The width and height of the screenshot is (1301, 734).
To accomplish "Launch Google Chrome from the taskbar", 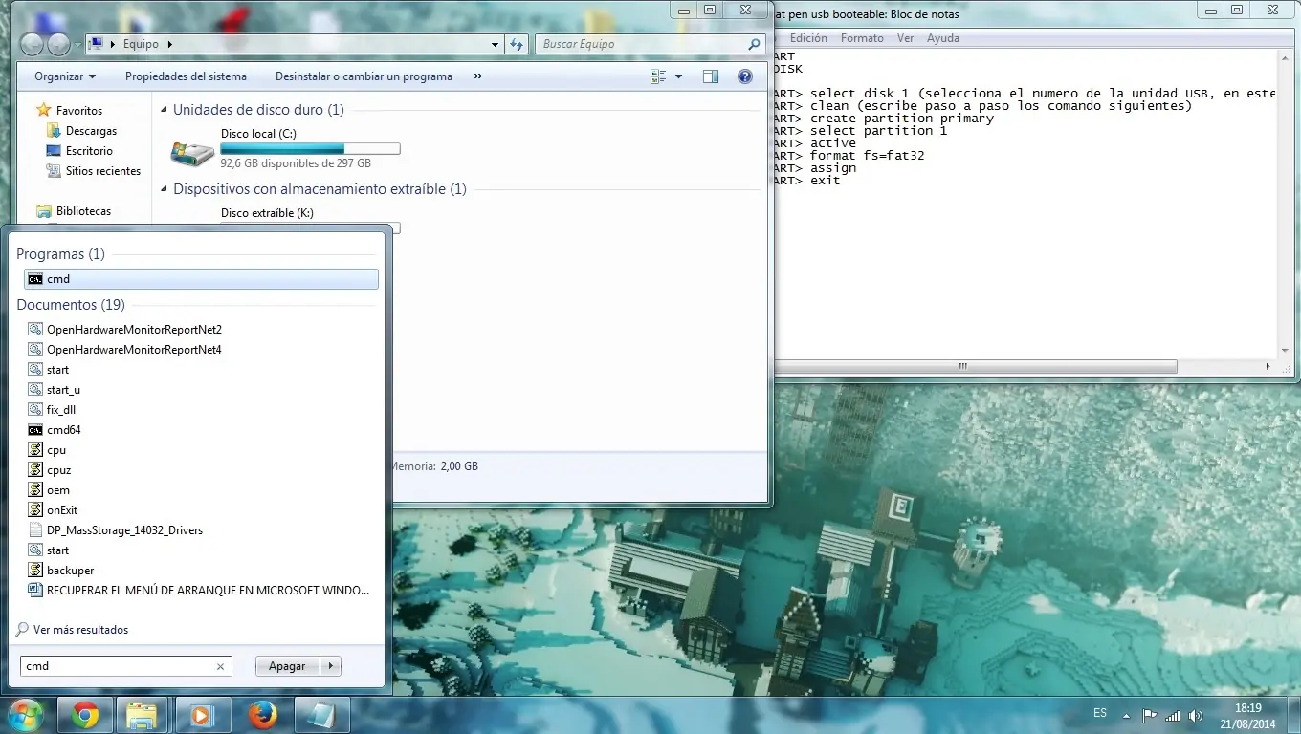I will tap(85, 715).
